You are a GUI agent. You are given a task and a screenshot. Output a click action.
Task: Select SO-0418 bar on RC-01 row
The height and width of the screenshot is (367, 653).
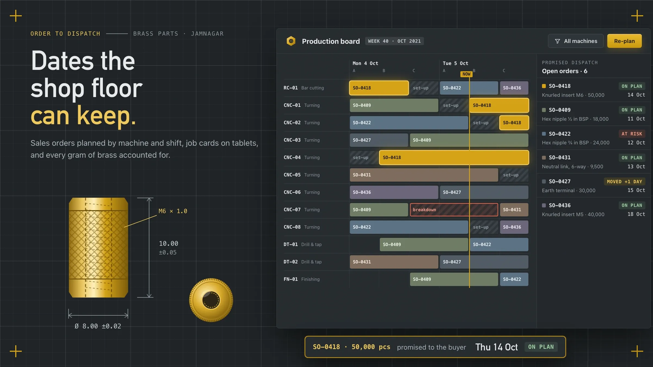pyautogui.click(x=379, y=88)
